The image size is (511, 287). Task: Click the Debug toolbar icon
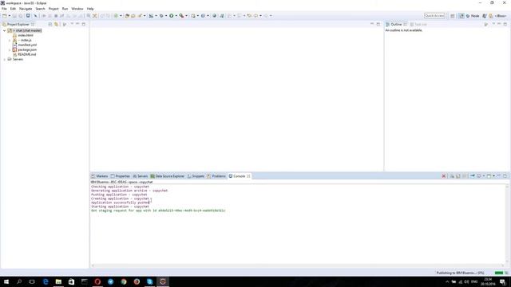click(161, 16)
